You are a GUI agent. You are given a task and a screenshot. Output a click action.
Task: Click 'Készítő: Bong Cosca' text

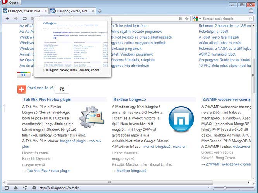[x=218, y=158]
